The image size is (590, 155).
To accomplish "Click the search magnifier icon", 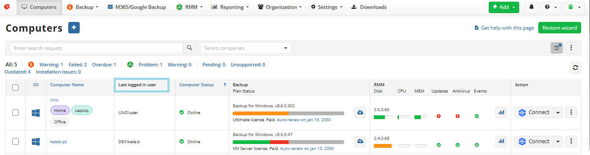I will tap(189, 48).
